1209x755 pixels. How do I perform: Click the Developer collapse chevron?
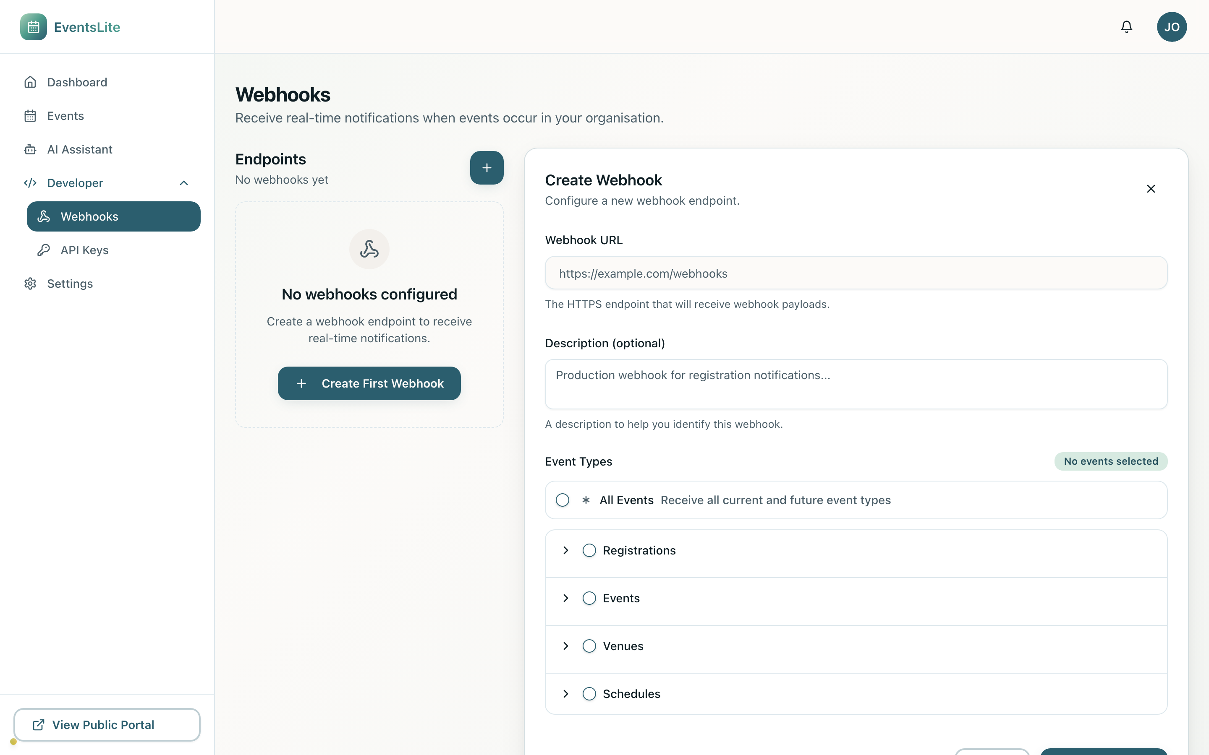pyautogui.click(x=184, y=183)
